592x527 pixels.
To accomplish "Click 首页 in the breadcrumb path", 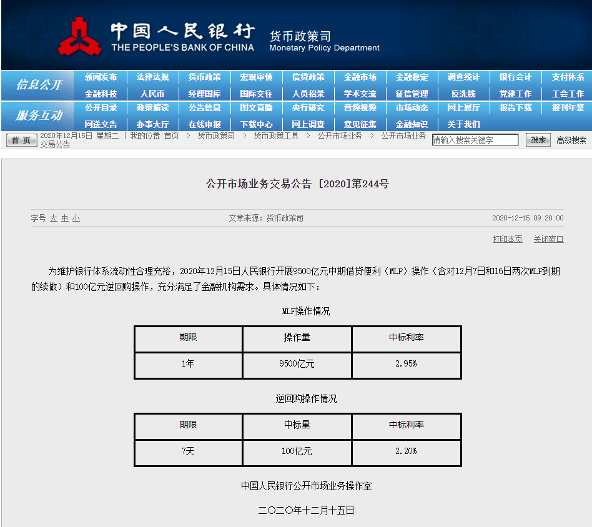I will click(171, 136).
